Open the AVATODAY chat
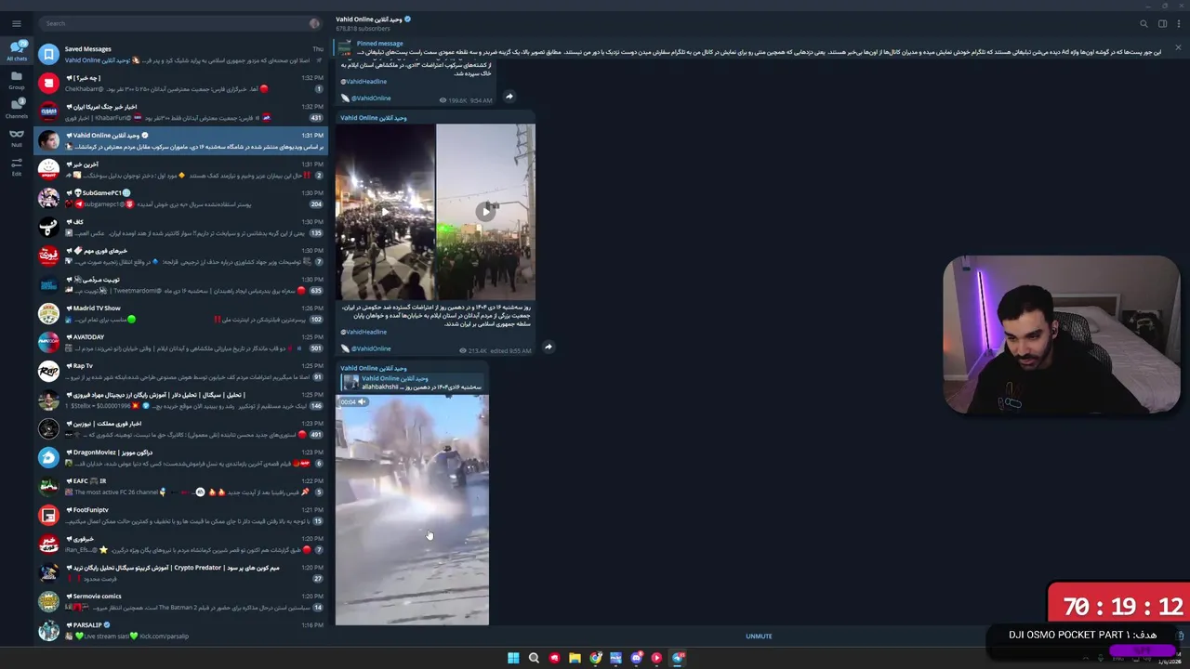Image resolution: width=1190 pixels, height=669 pixels. [x=181, y=342]
